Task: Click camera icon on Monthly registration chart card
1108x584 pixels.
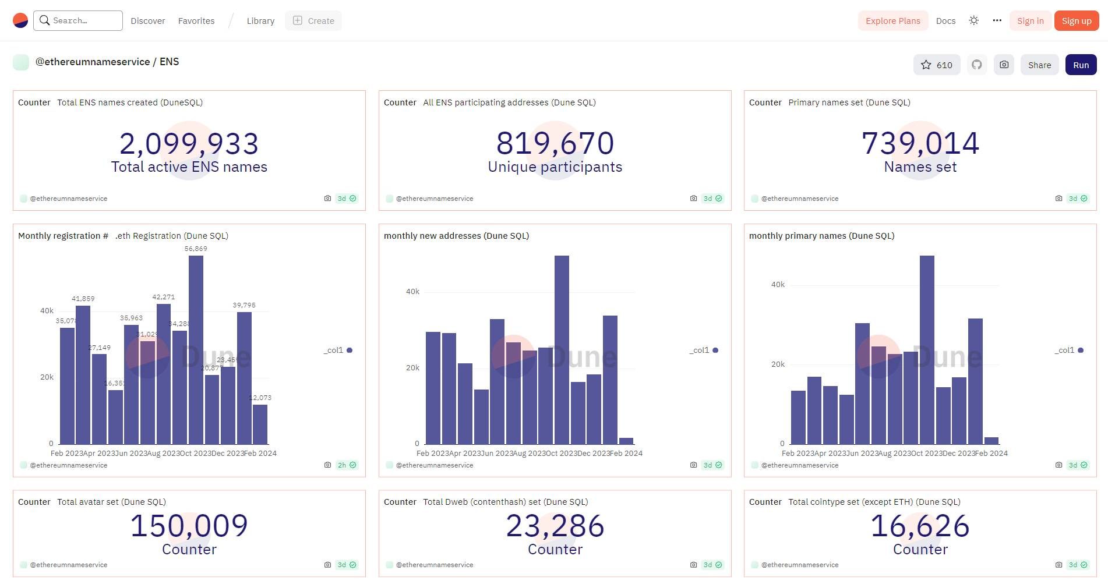Action: (x=327, y=465)
